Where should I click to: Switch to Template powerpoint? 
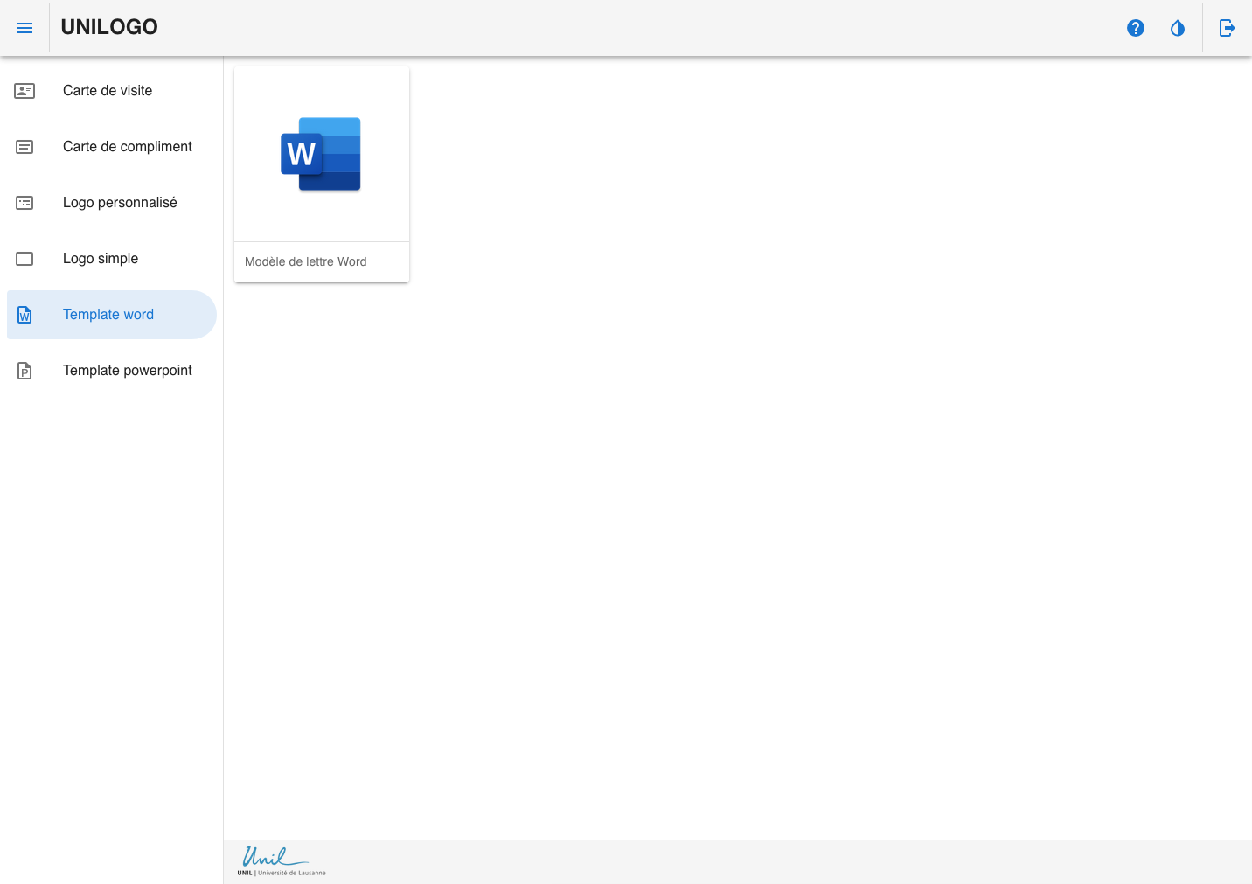(128, 371)
